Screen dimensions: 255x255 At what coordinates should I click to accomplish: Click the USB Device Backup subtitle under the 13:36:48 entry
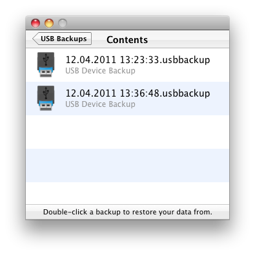[100, 104]
